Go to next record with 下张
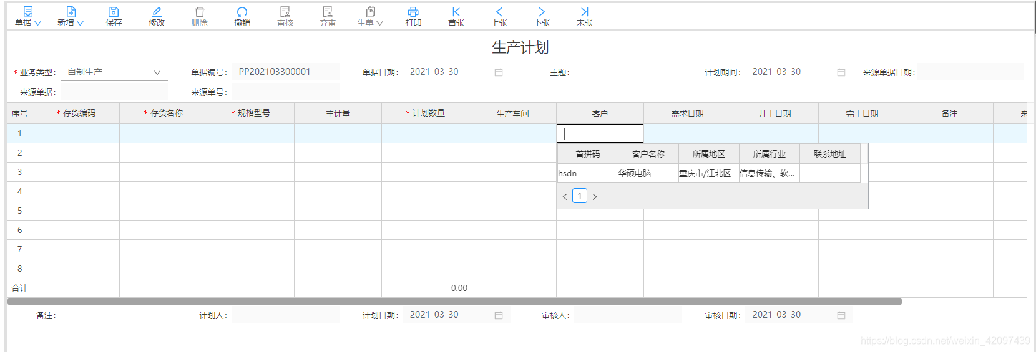Screen dimensions: 1036x352 click(542, 17)
